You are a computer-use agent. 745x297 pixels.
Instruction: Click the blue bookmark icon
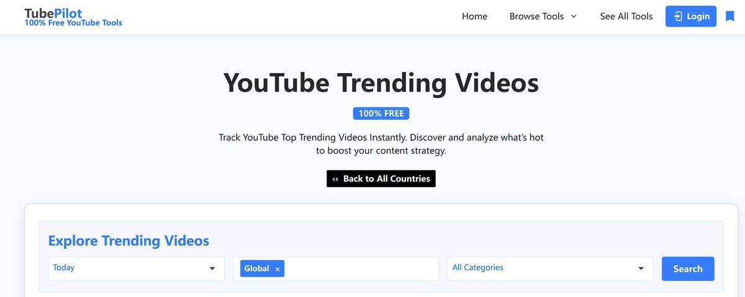point(729,16)
